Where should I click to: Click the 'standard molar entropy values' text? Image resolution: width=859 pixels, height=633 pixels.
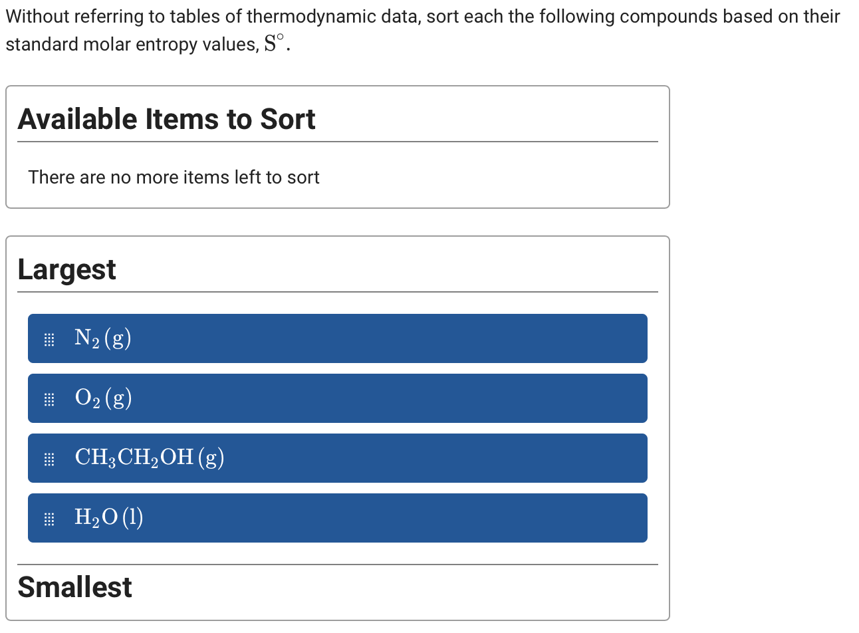(x=132, y=45)
